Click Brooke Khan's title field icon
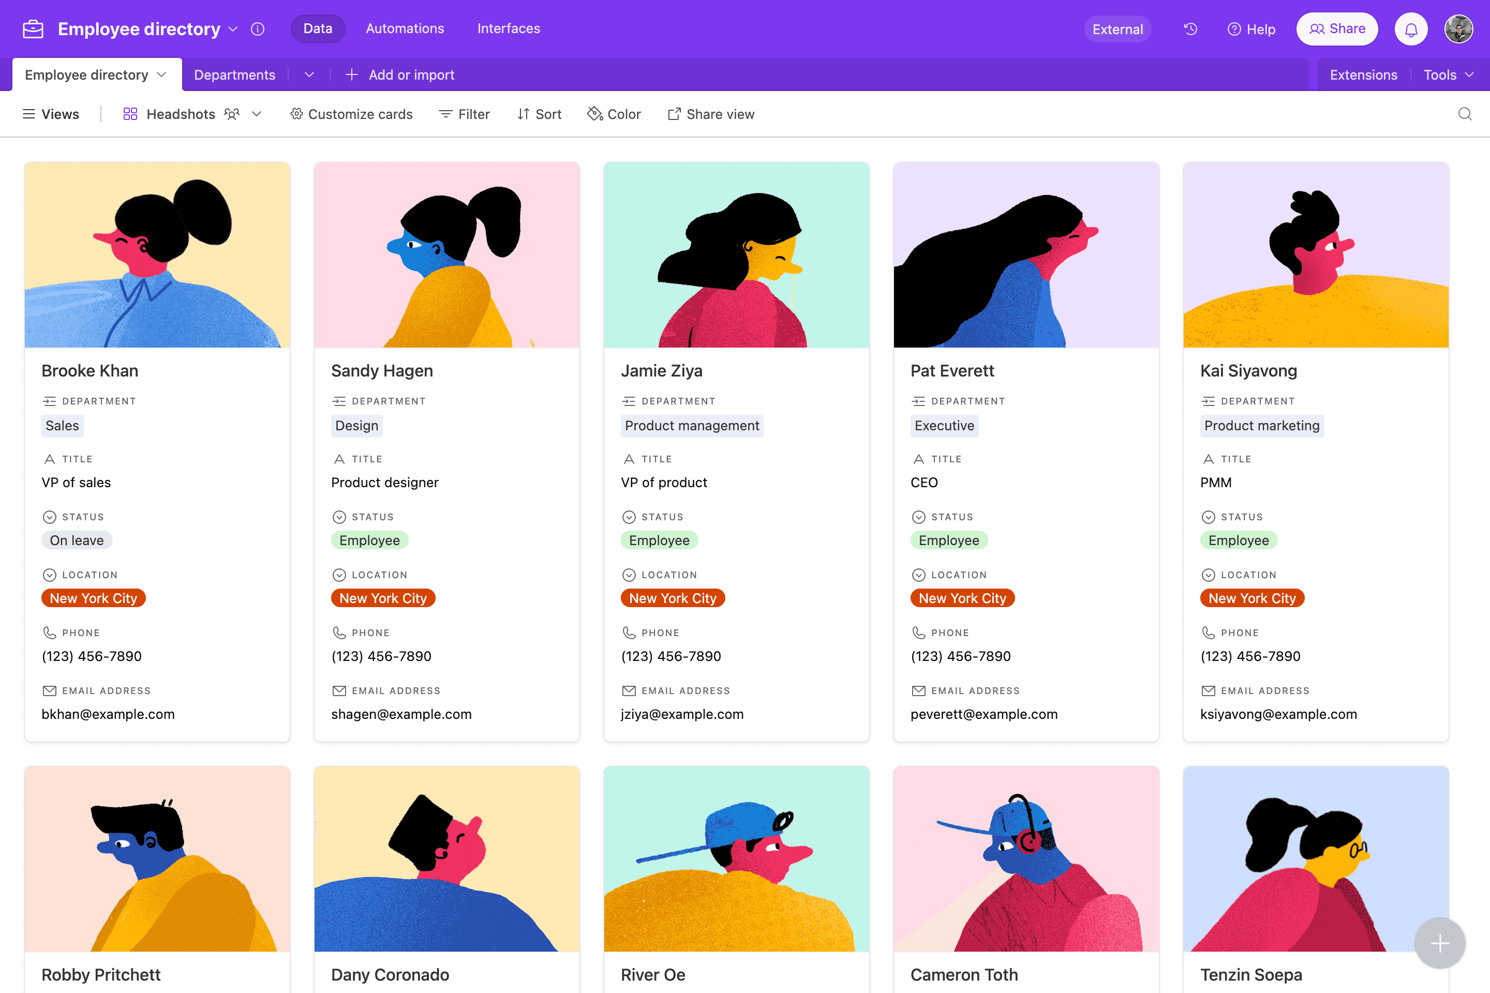Viewport: 1490px width, 993px height. click(x=50, y=459)
